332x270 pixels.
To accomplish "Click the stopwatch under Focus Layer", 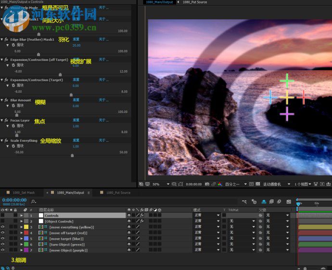I will [x=13, y=126].
